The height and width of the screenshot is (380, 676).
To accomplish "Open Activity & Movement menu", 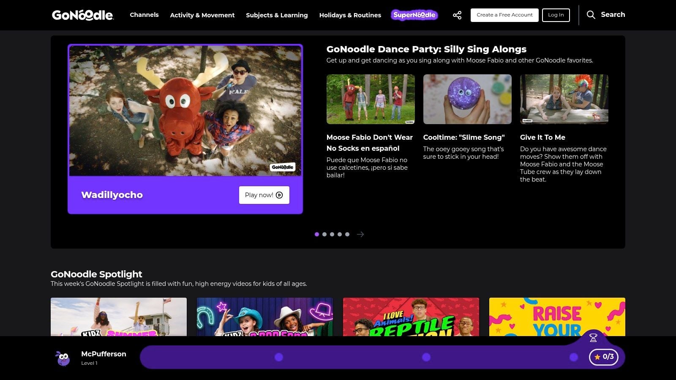I will [202, 15].
